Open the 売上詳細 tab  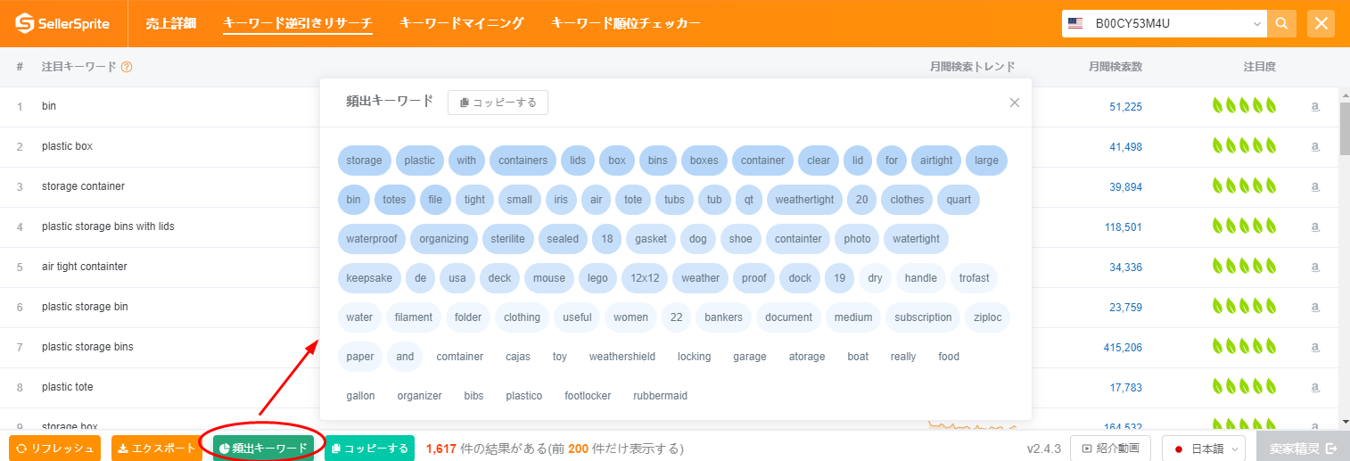(170, 23)
